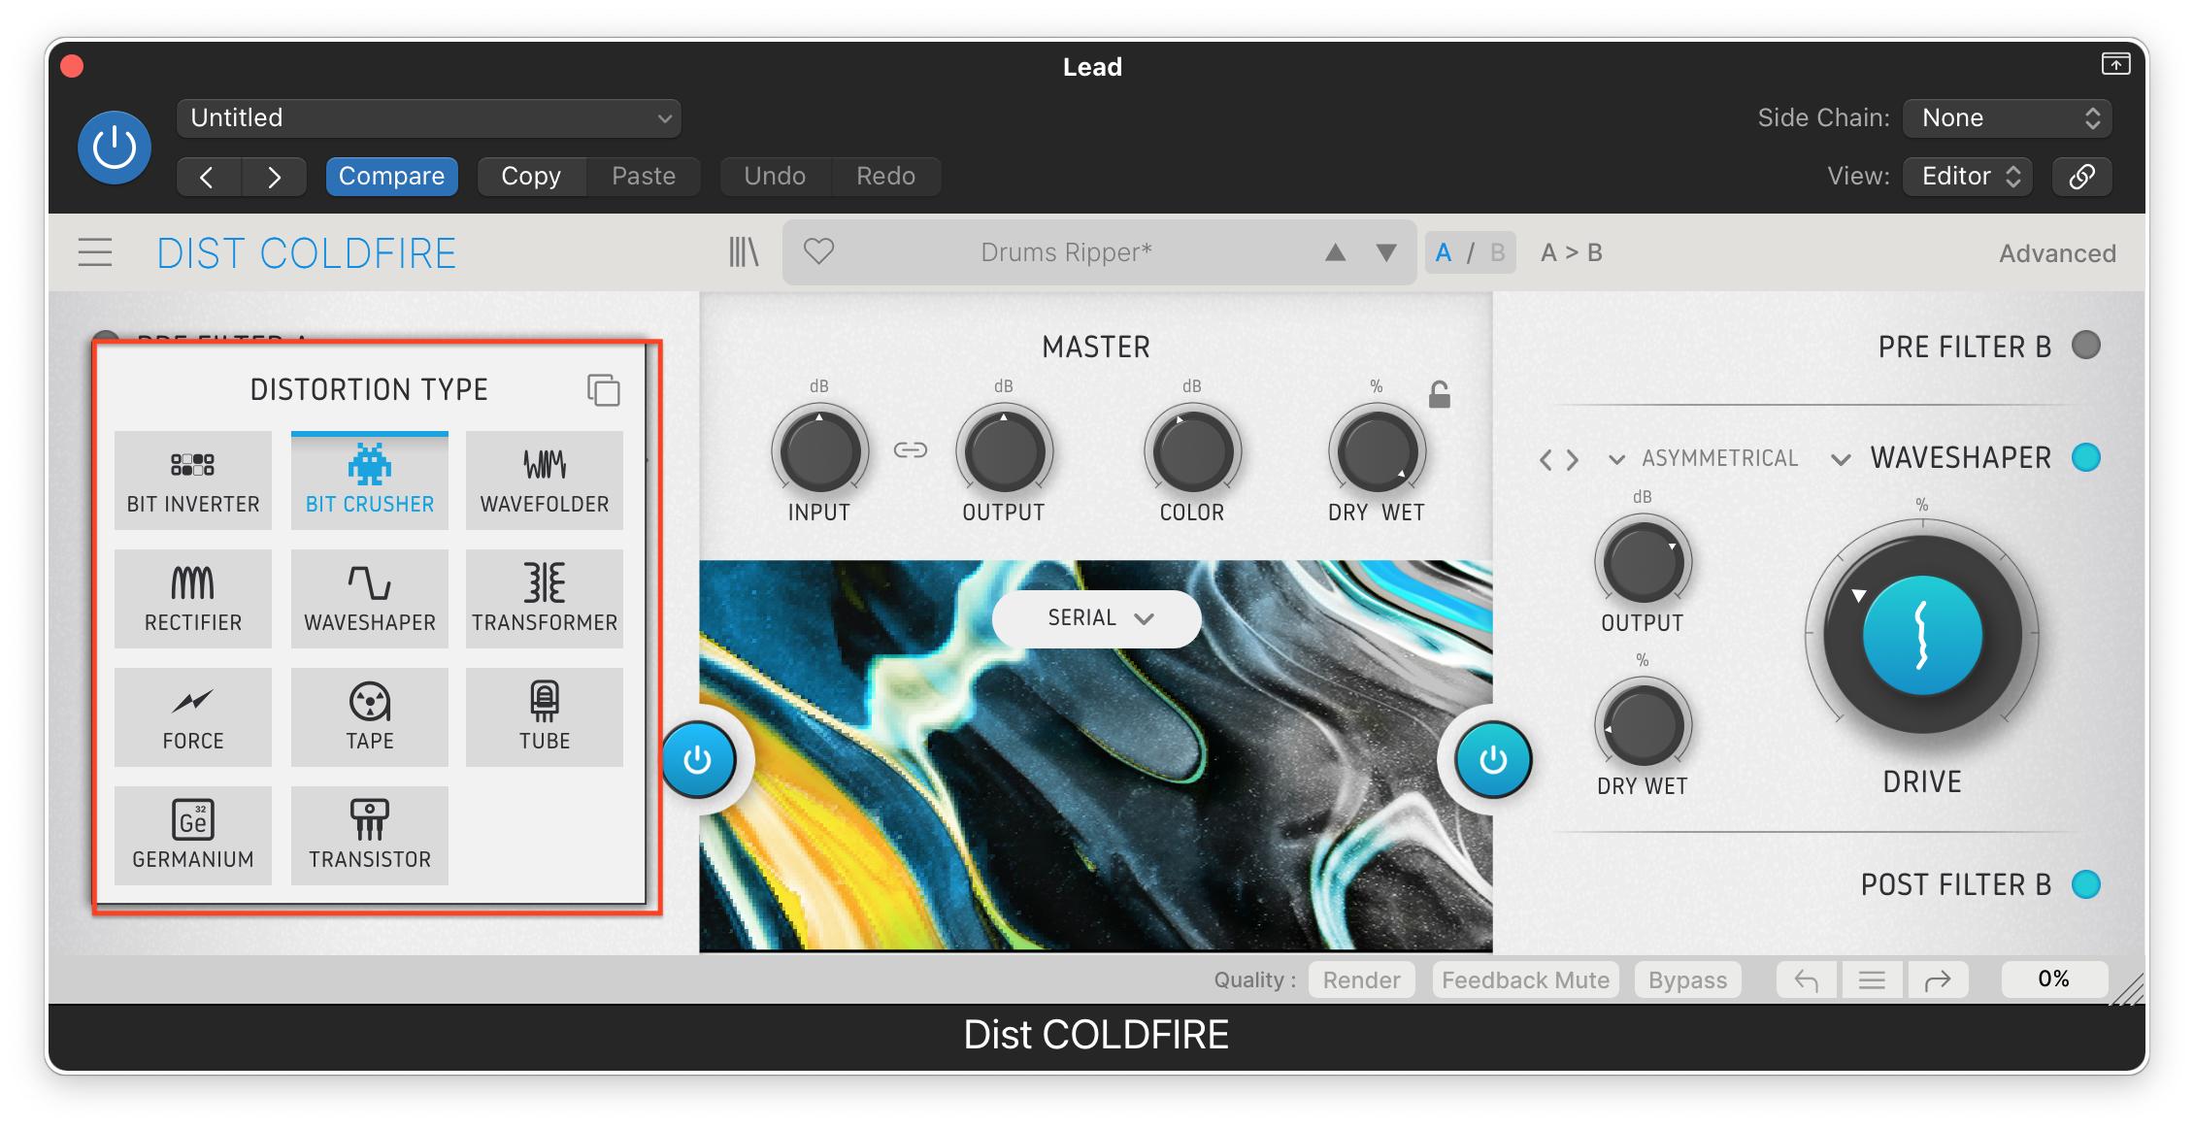Click the large DRIVE knob

click(x=1922, y=636)
